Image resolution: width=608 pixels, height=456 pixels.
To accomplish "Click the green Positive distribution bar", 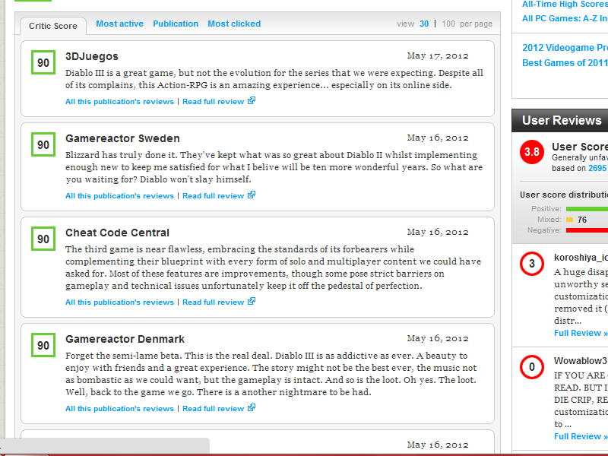I will pyautogui.click(x=587, y=209).
